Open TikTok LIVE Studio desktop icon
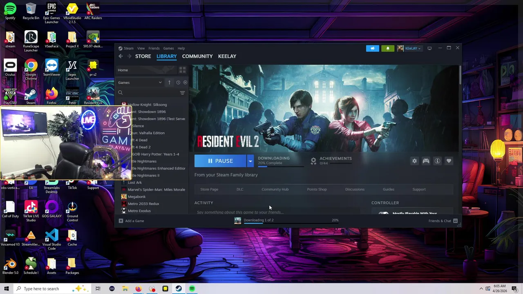 click(x=31, y=211)
